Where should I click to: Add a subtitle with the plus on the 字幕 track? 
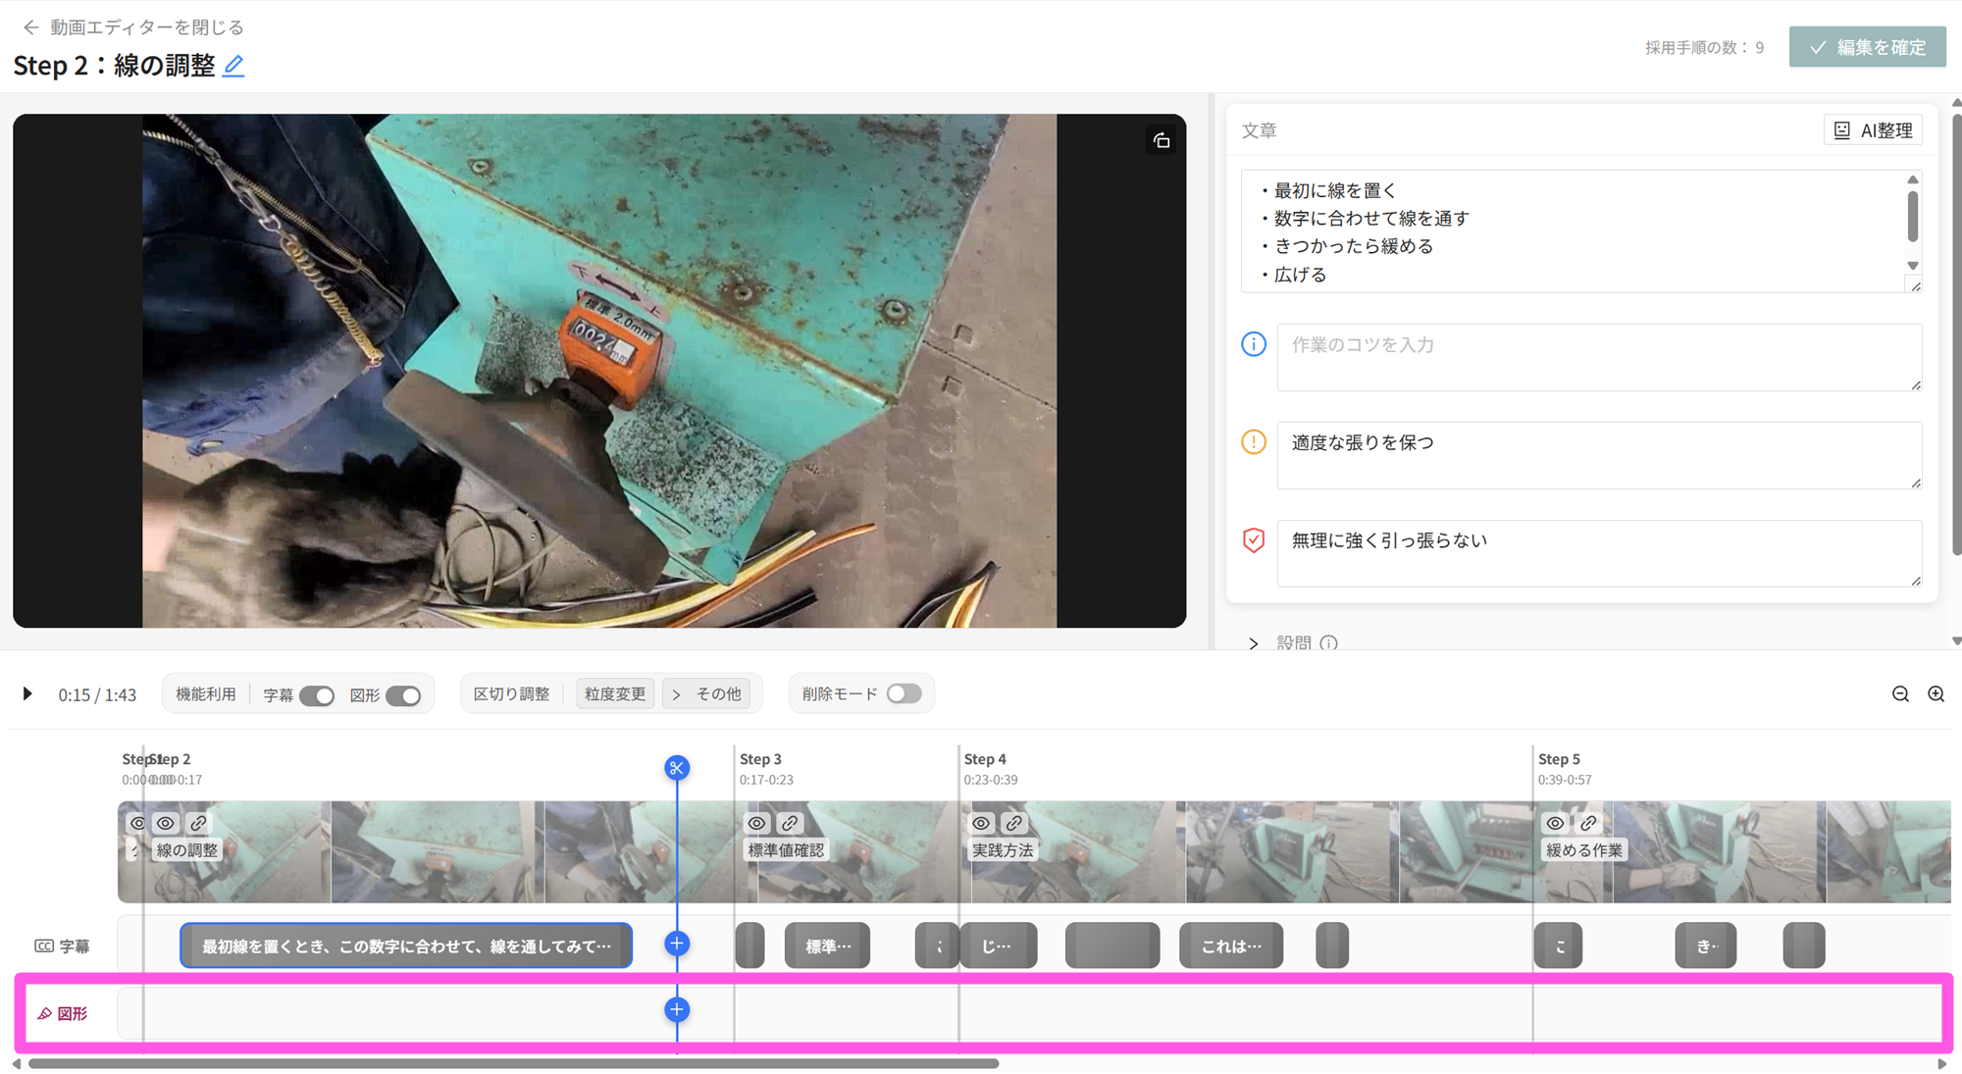676,944
